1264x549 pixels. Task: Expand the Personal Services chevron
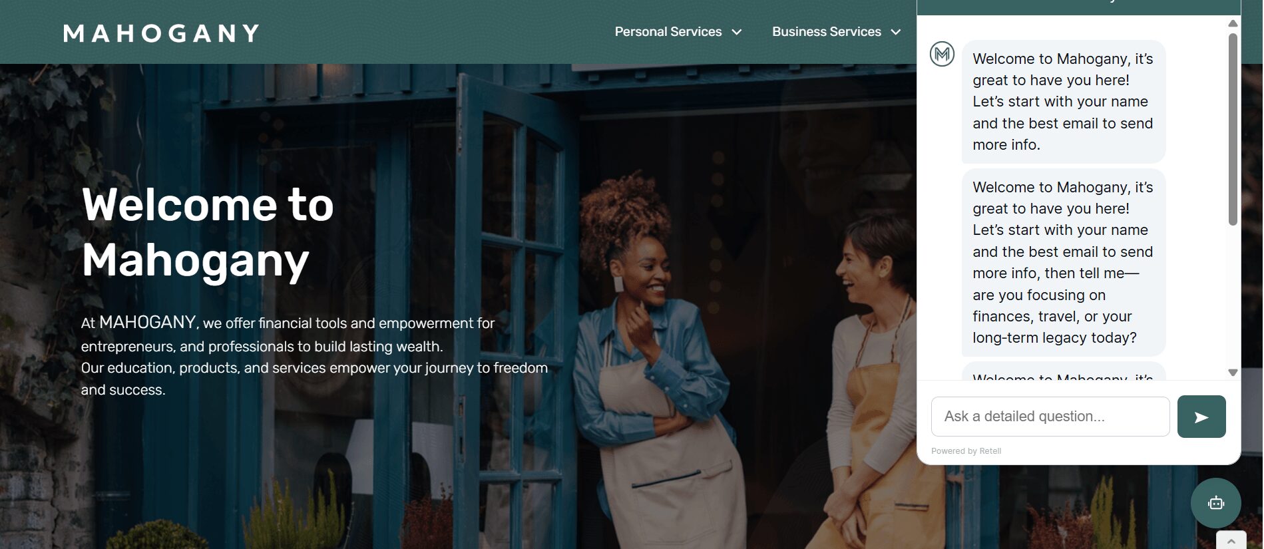[x=737, y=32]
